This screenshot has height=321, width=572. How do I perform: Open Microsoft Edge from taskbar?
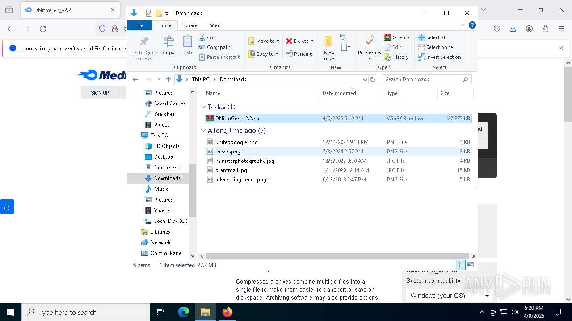(x=184, y=312)
